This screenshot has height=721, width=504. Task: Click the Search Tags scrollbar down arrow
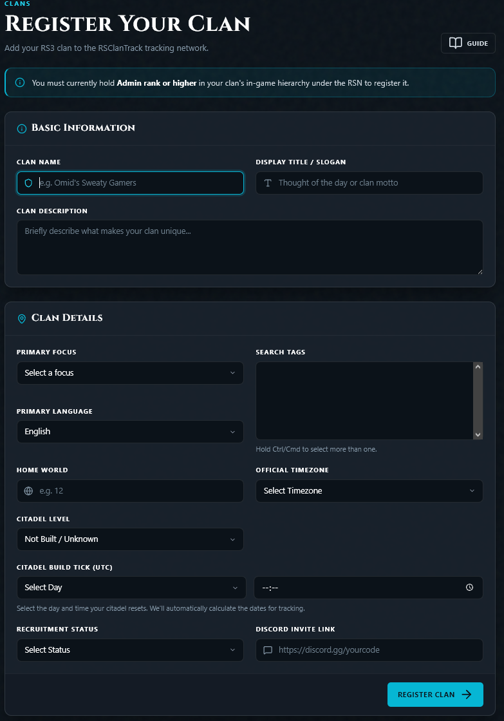478,434
